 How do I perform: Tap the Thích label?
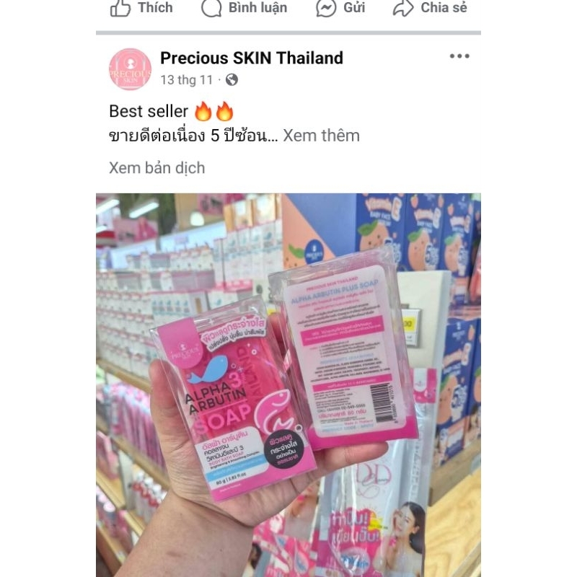[155, 7]
